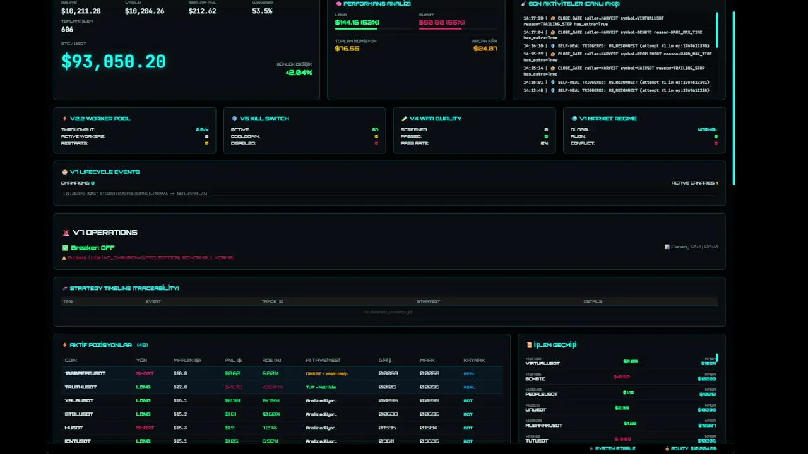Click the globe icon beside V1 Market Regime
Viewport: 808px width, 454px height.
[x=574, y=119]
